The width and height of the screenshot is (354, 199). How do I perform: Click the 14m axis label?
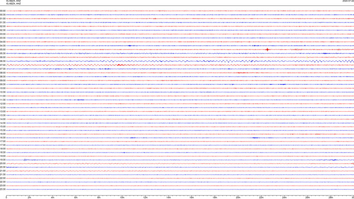[169, 198]
